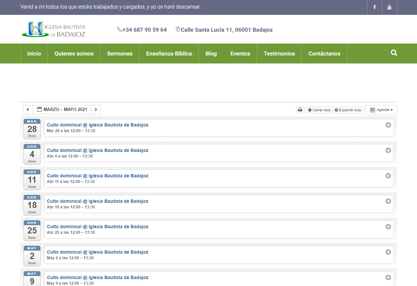Expand the May 2 event plus icon
This screenshot has height=286, width=417.
point(388,252)
